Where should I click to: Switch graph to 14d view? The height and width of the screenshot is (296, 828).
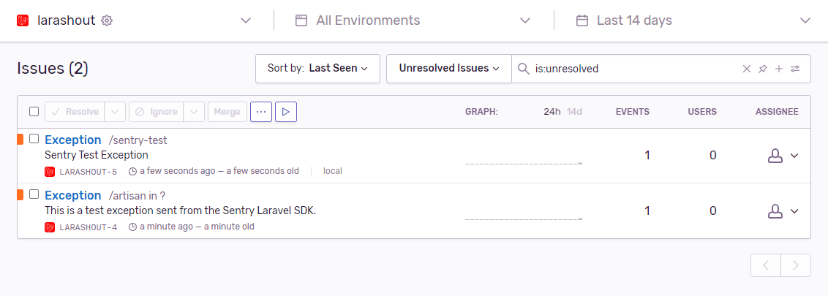pyautogui.click(x=575, y=112)
